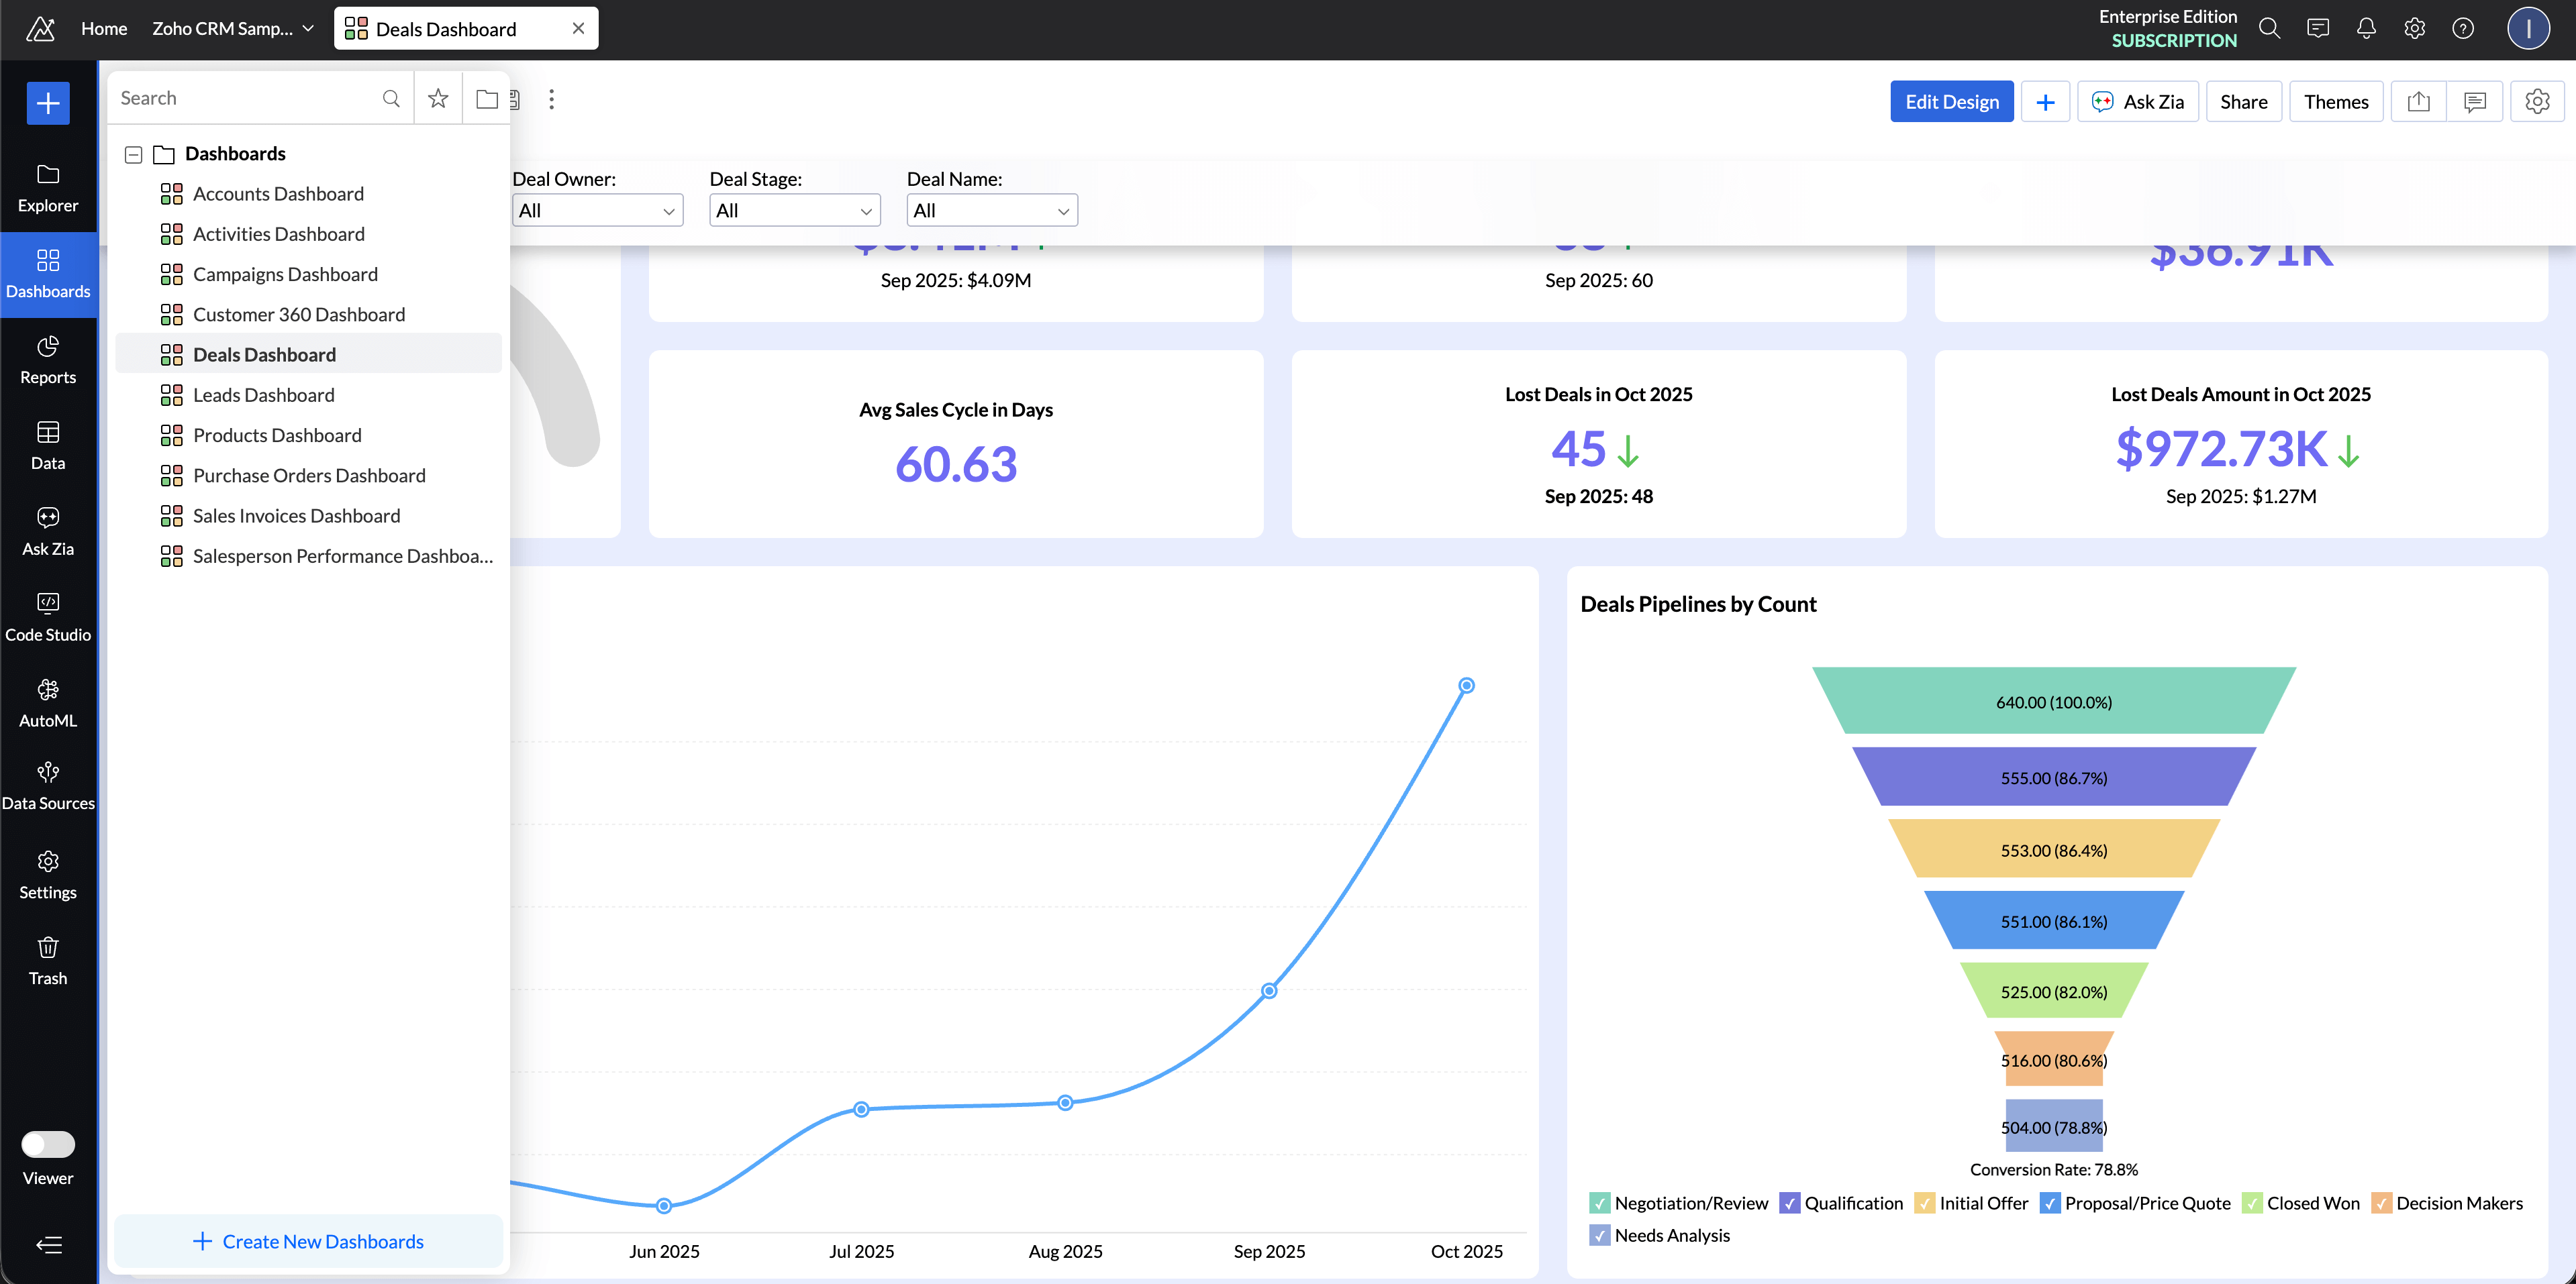Open the Data sidebar panel
Image resolution: width=2576 pixels, height=1284 pixels.
pyautogui.click(x=47, y=445)
